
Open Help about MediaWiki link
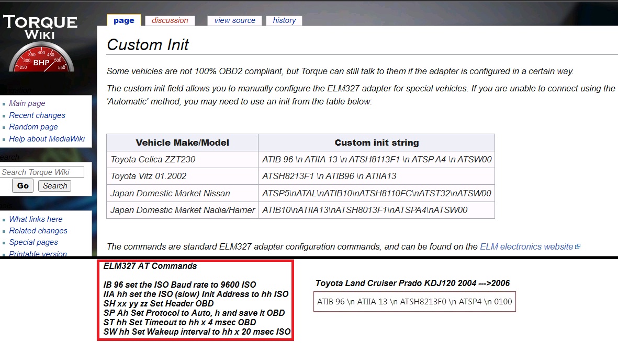click(47, 138)
